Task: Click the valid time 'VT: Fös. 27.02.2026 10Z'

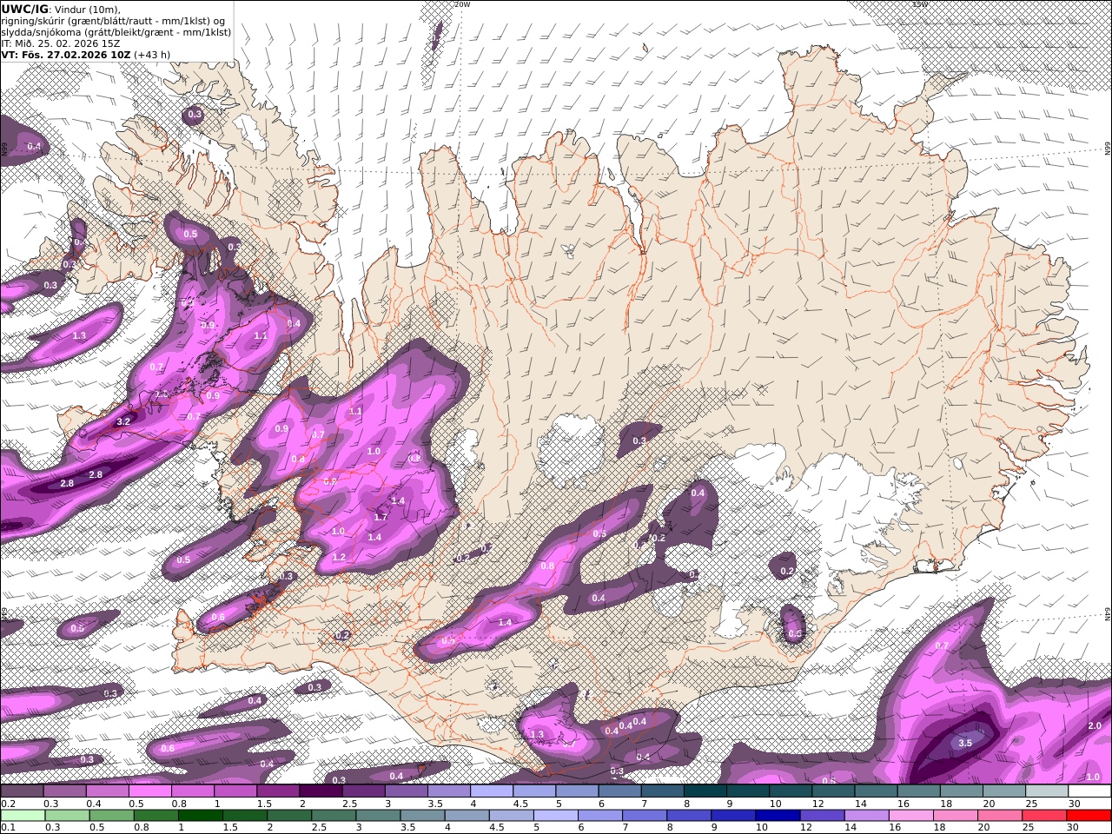Action: tap(66, 55)
